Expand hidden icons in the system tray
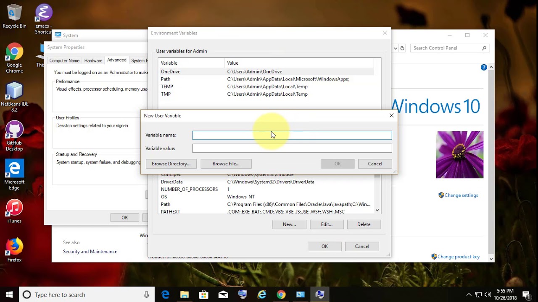The height and width of the screenshot is (302, 538). click(x=468, y=294)
